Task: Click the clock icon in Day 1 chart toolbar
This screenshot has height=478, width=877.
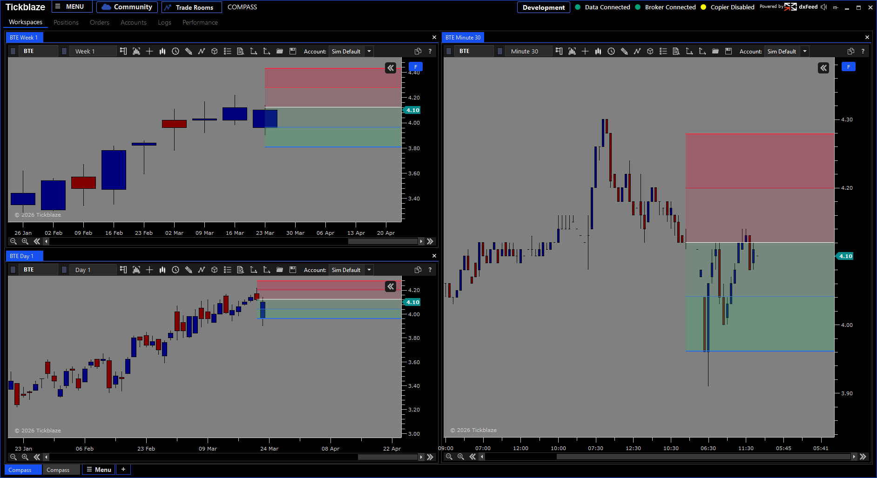Action: point(175,270)
